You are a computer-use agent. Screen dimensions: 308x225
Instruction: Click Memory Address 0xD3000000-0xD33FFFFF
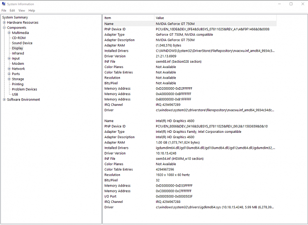(x=174, y=186)
